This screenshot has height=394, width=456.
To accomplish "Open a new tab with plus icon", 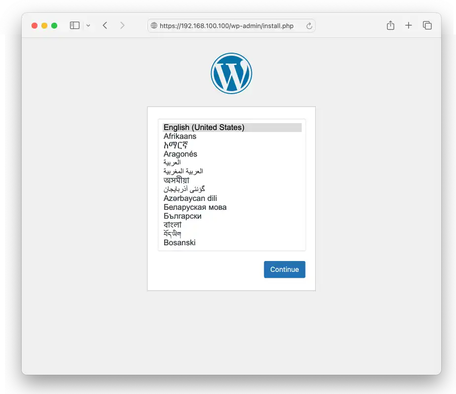I will pyautogui.click(x=408, y=26).
